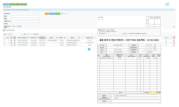Viewport: 179px width, 107px height.
Task: Click the info icon next to display items
Action: [38, 34]
